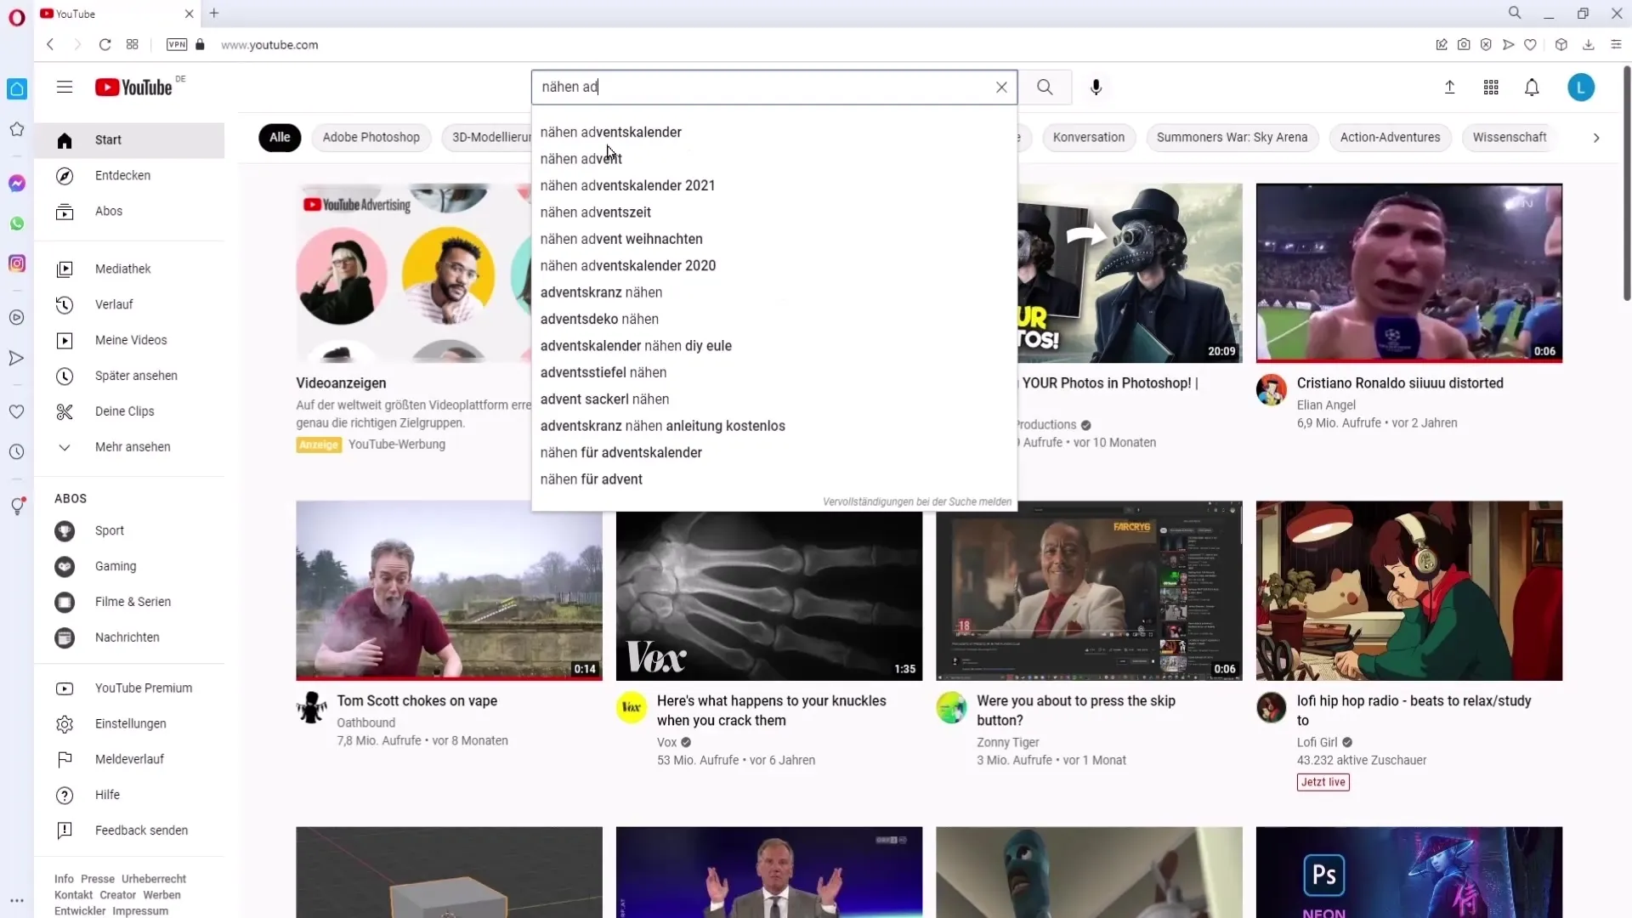The image size is (1632, 918).
Task: Click the magnifier search button
Action: point(1045,87)
